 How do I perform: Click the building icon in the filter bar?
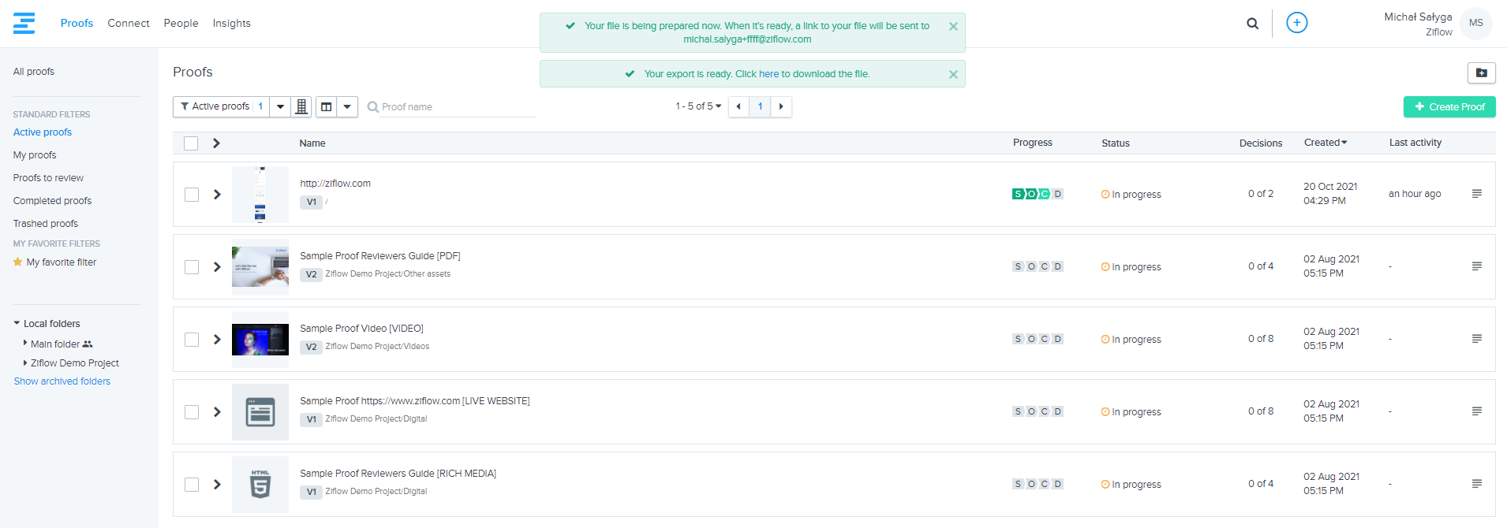click(301, 107)
